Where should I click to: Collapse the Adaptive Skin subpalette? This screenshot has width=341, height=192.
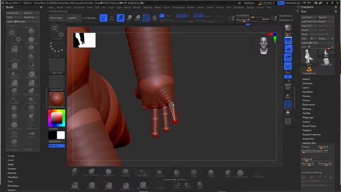tap(309, 143)
